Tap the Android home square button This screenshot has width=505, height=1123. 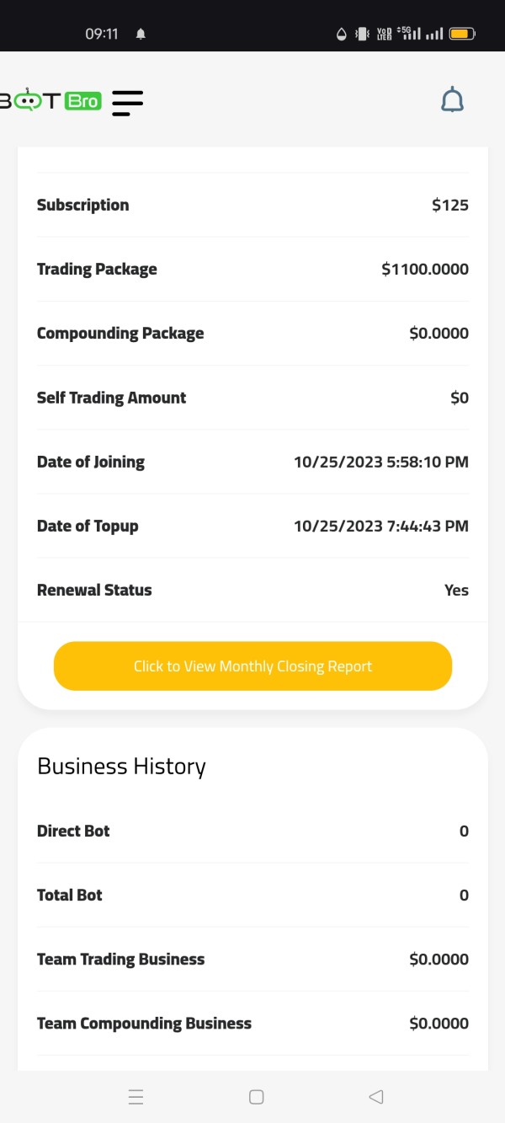[x=257, y=1097]
